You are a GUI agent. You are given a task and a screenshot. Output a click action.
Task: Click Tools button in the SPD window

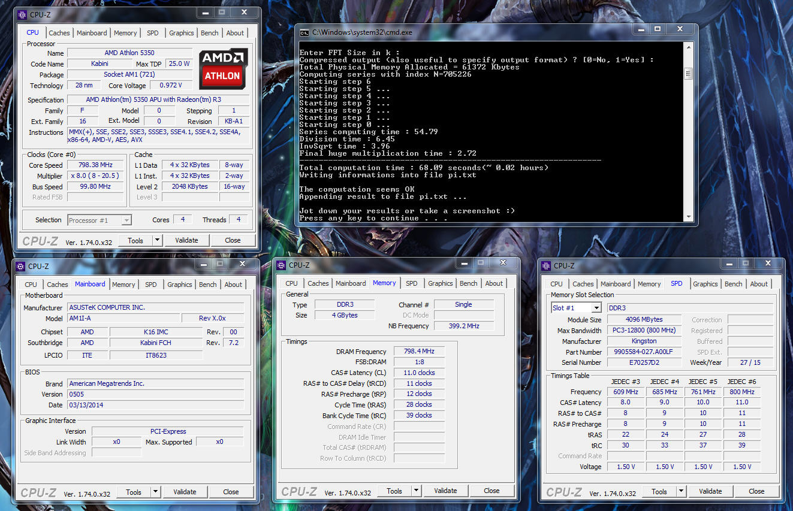pyautogui.click(x=659, y=491)
